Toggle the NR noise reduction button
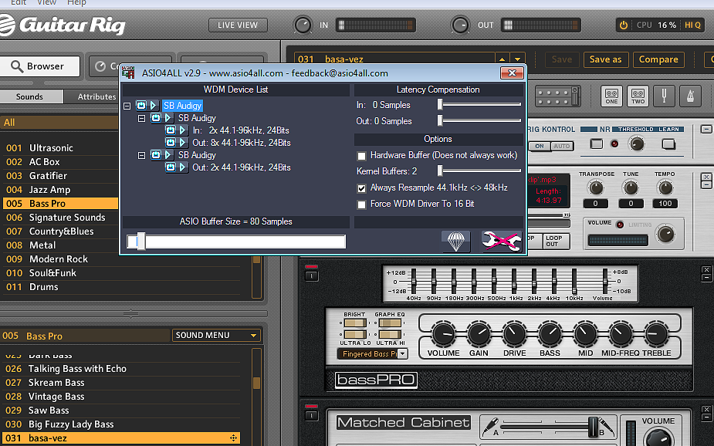This screenshot has width=714, height=446. (596, 144)
